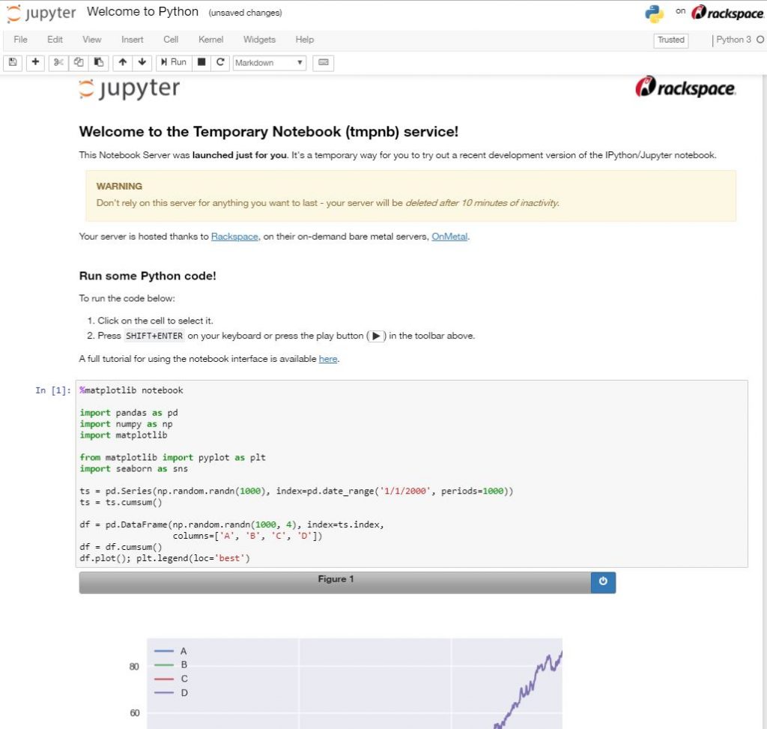The height and width of the screenshot is (729, 767).
Task: Follow the Rackspace hyperlink
Action: click(234, 237)
